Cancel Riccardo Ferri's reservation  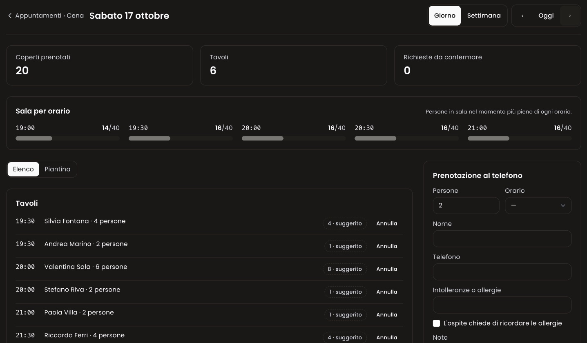[x=386, y=338]
